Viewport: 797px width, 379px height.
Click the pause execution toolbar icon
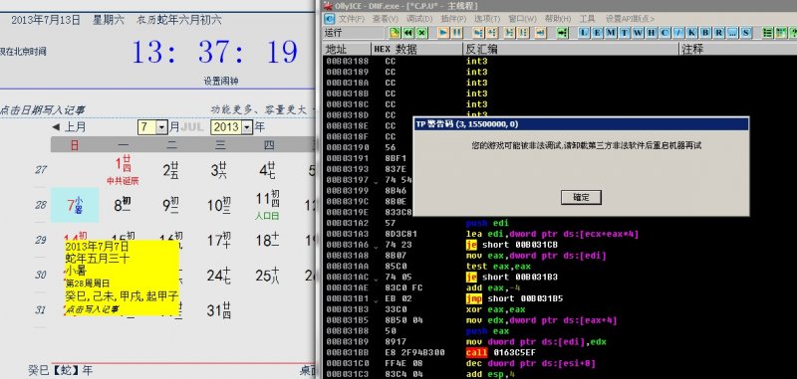(x=457, y=33)
